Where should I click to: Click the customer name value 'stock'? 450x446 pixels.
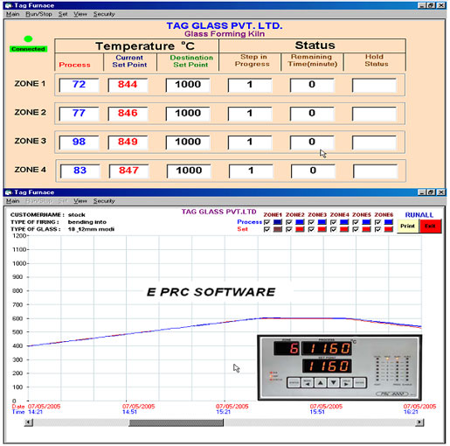point(77,215)
